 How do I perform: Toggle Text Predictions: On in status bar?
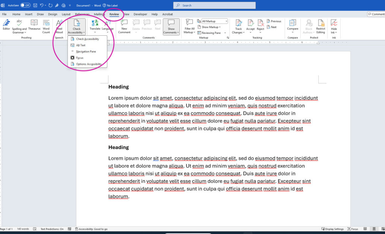52,229
